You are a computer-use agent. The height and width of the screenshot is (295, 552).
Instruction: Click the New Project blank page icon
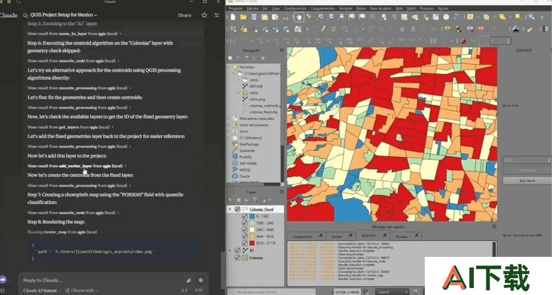[233, 17]
